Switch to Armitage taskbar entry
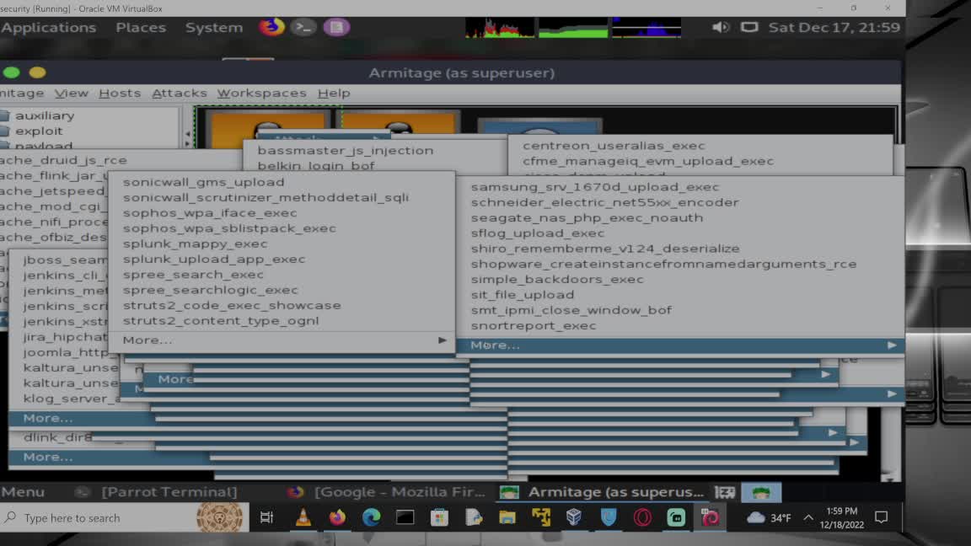The height and width of the screenshot is (546, 971). point(602,492)
